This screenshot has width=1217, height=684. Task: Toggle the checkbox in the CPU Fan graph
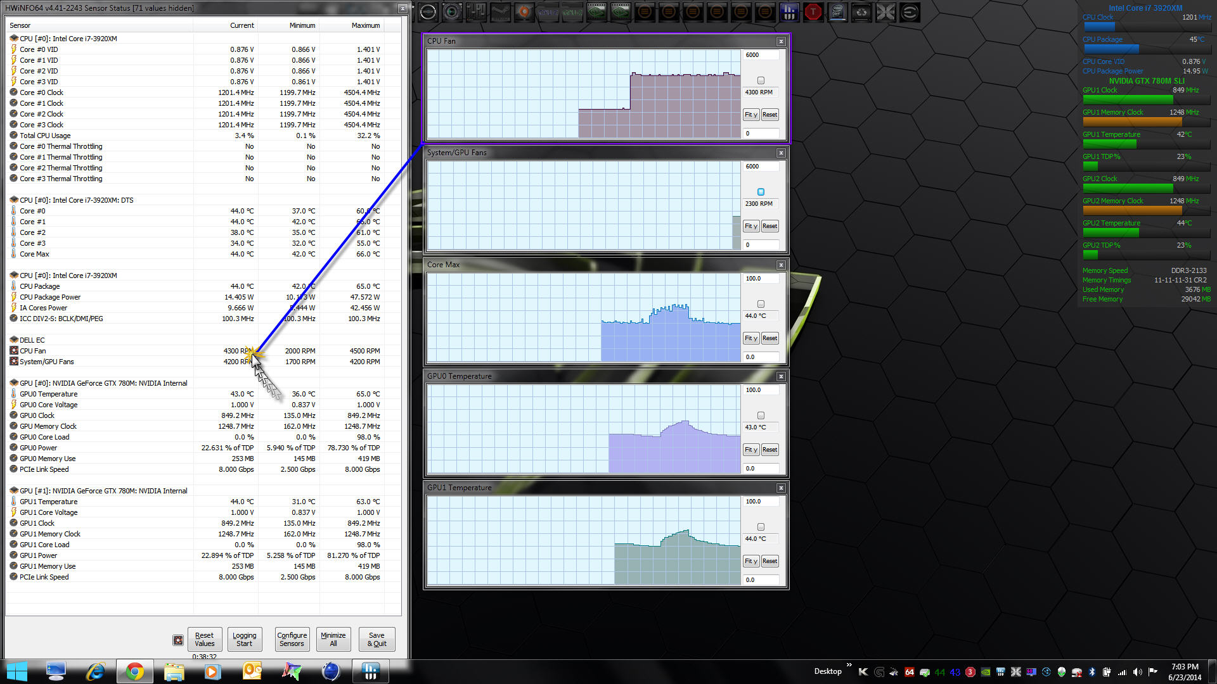pyautogui.click(x=761, y=80)
